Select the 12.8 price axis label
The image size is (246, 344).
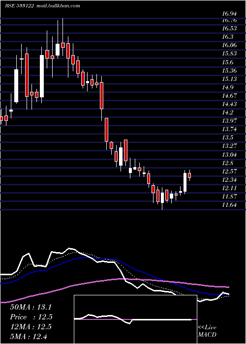[x=227, y=163]
